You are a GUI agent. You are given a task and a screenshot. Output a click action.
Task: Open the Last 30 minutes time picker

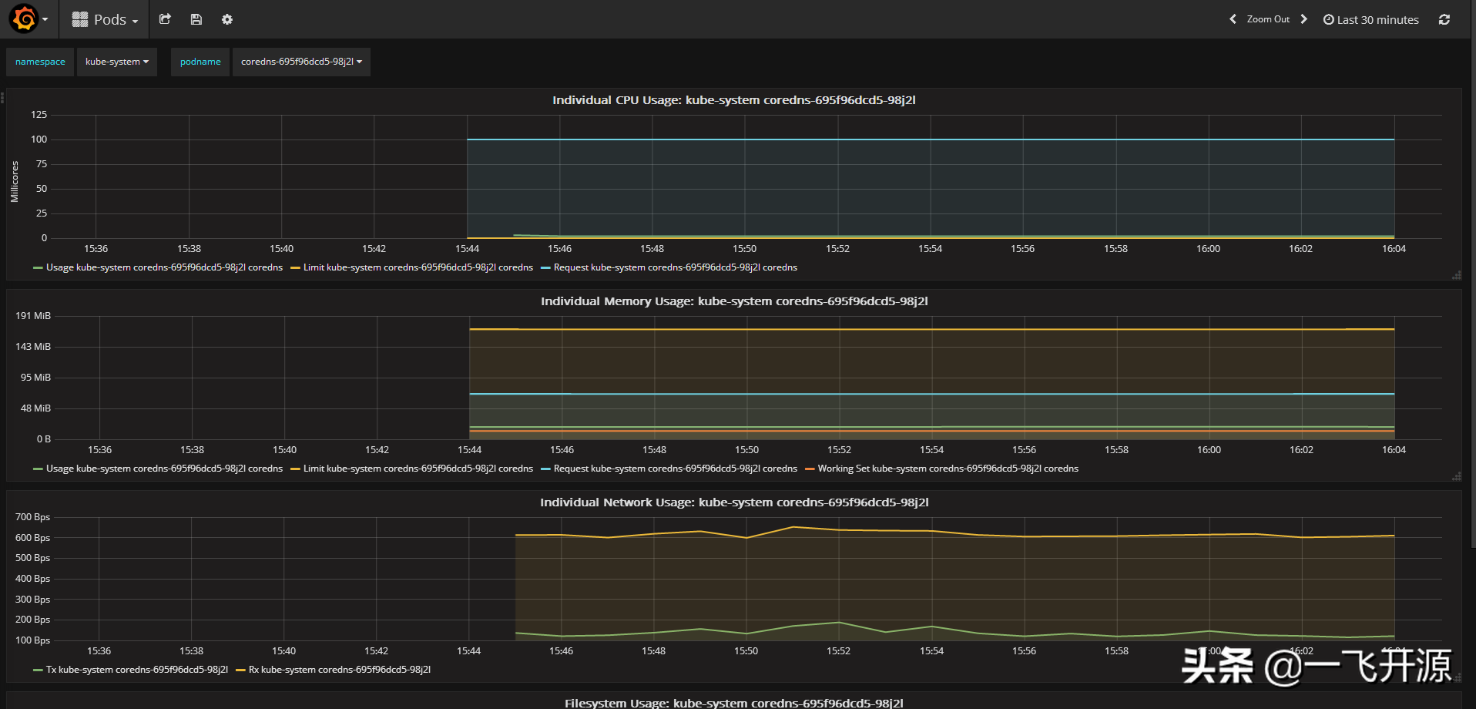point(1371,20)
